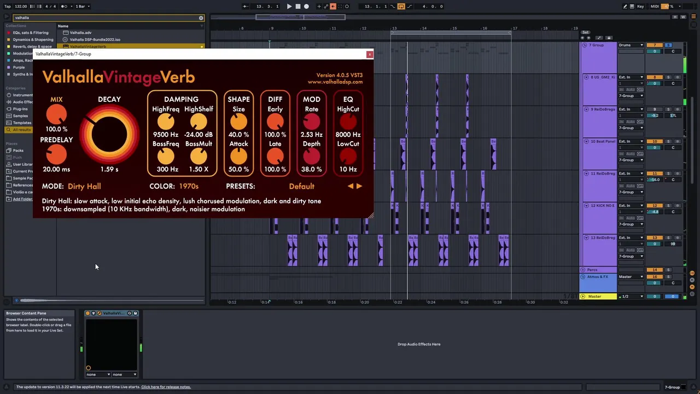Toggle the orange Automation Arm button
This screenshot has width=700, height=394.
[332, 7]
